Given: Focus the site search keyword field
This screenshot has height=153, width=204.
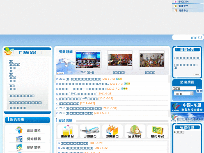Looking at the screenshot, I should (x=184, y=88).
